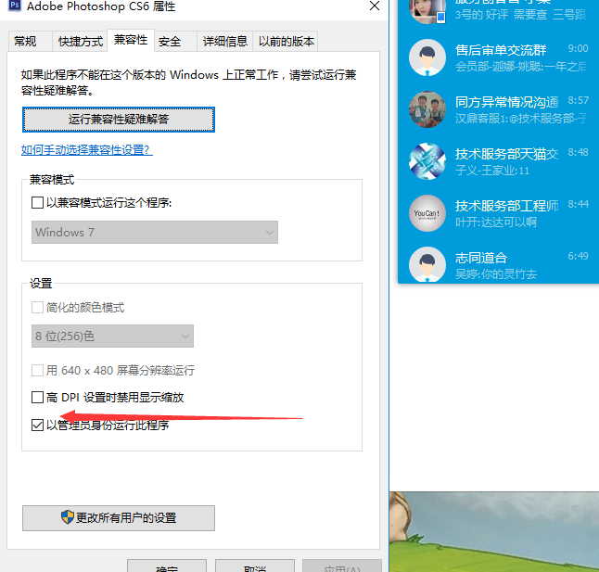Expand the 8 位(256)色 dropdown
This screenshot has width=599, height=572.
click(112, 336)
